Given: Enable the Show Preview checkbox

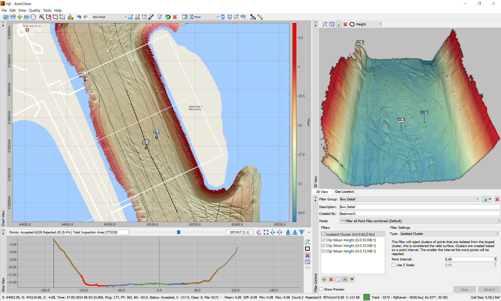Looking at the screenshot, I should click(x=321, y=289).
